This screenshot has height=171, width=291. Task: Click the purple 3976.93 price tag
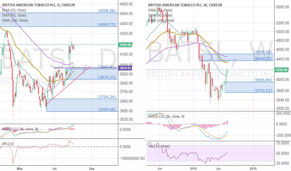125,68
